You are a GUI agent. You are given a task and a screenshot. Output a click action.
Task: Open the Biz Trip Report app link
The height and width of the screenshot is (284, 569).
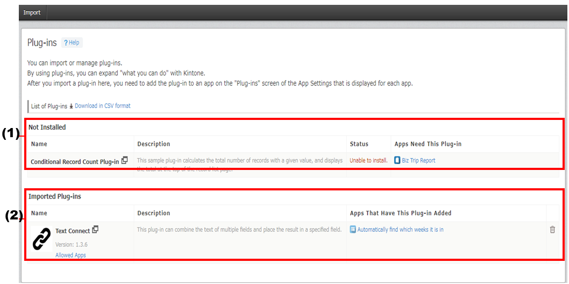(418, 160)
